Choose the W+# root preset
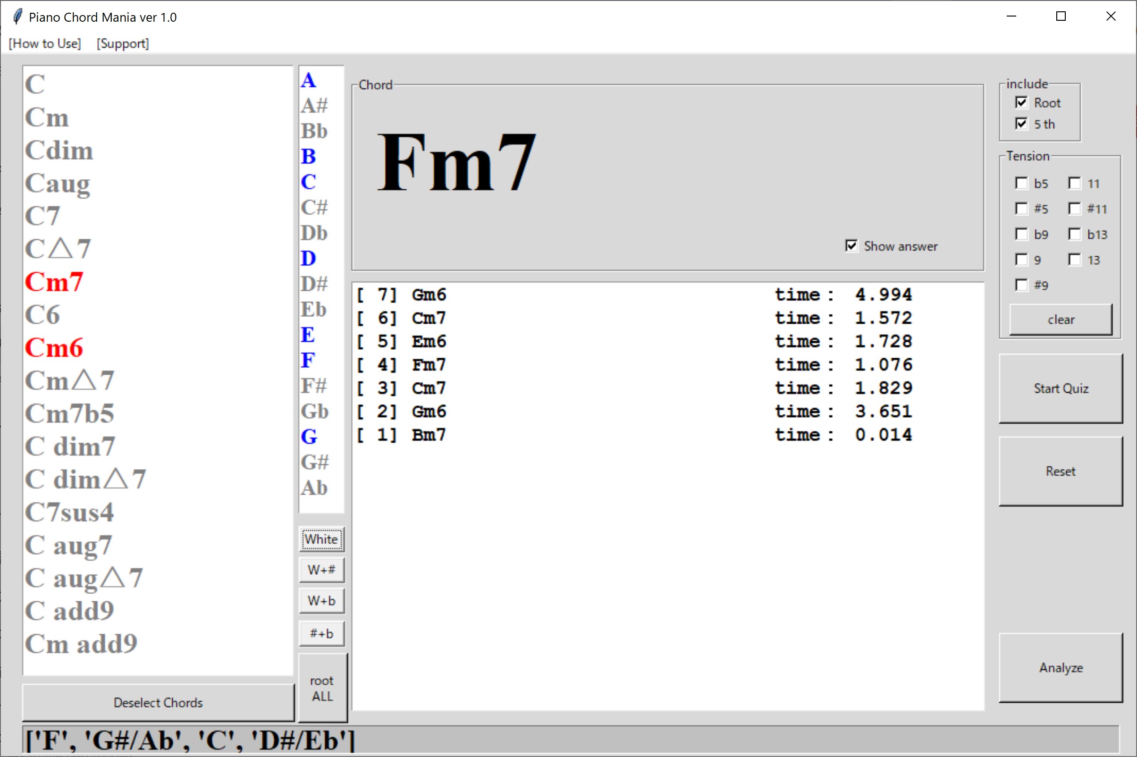The image size is (1137, 757). (321, 570)
